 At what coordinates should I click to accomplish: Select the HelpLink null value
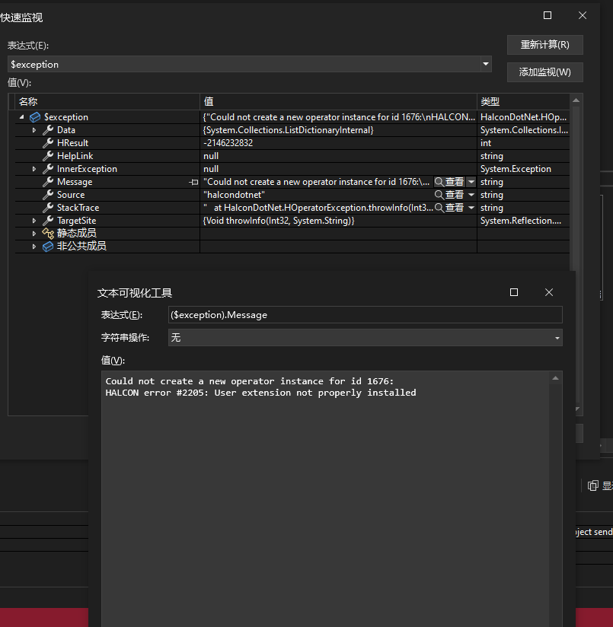[211, 156]
